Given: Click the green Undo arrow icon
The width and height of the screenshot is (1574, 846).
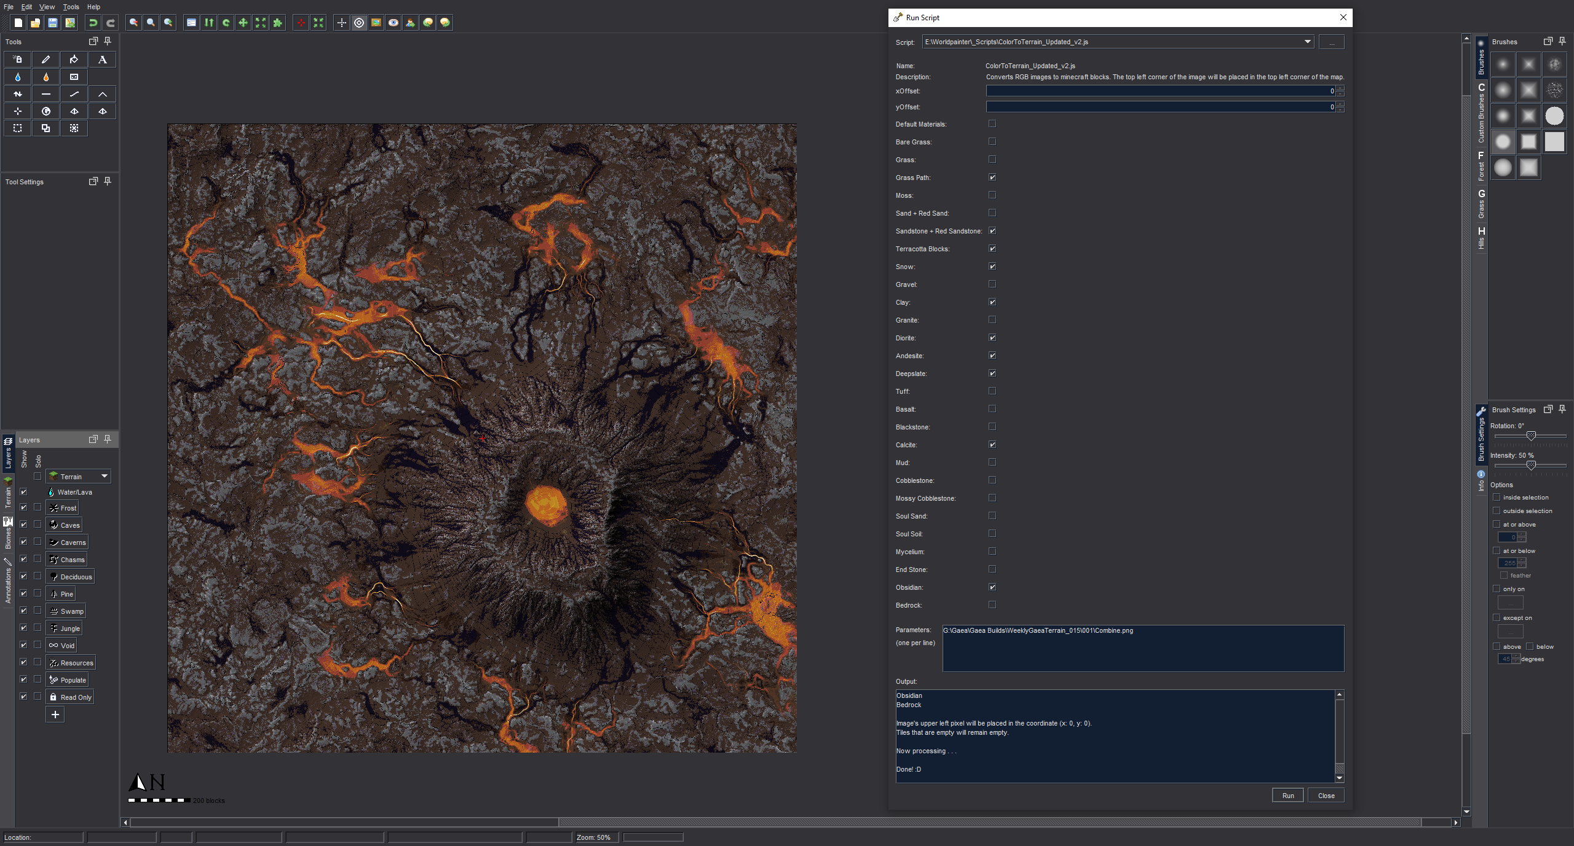Looking at the screenshot, I should (93, 23).
